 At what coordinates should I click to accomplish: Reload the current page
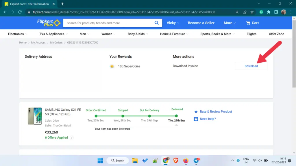(20, 12)
